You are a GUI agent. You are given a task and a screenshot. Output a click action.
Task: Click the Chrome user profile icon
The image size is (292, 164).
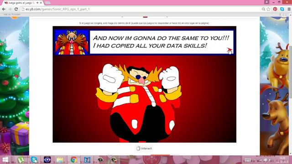coord(266,2)
